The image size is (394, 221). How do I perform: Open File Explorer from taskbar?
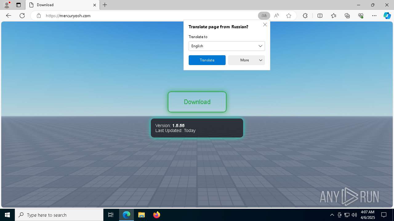(x=141, y=215)
